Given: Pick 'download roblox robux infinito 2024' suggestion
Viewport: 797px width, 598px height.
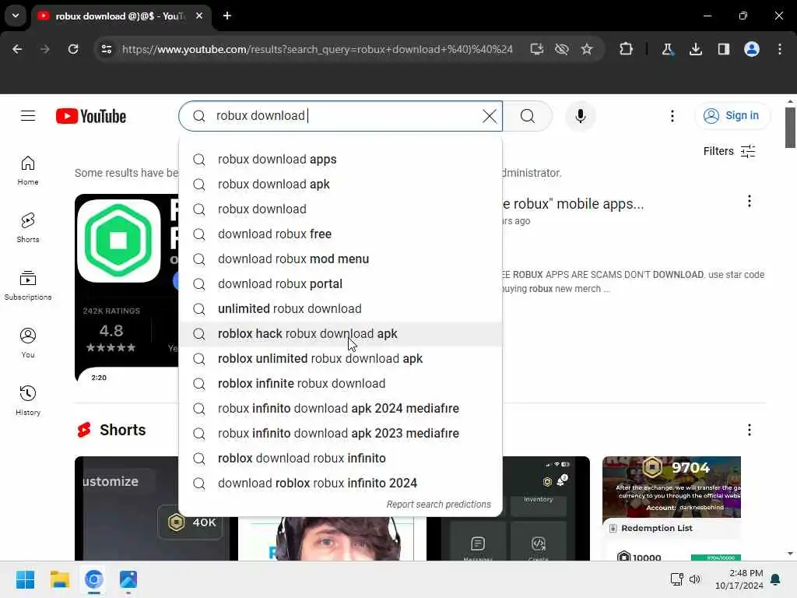Looking at the screenshot, I should tap(341, 483).
